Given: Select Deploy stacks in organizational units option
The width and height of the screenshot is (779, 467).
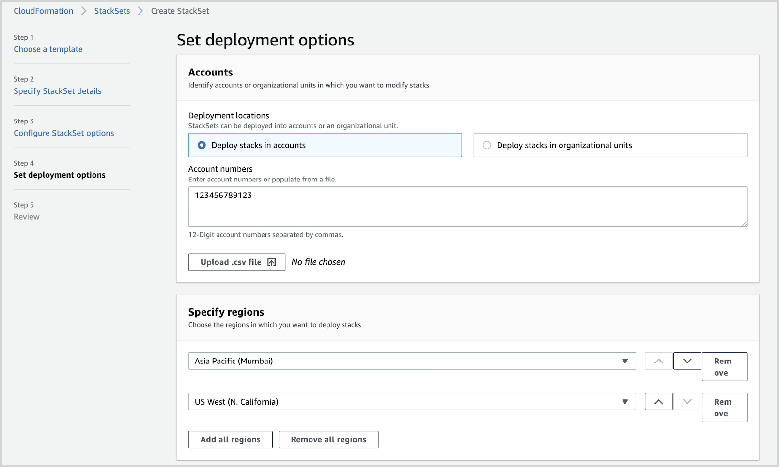Looking at the screenshot, I should [x=486, y=145].
